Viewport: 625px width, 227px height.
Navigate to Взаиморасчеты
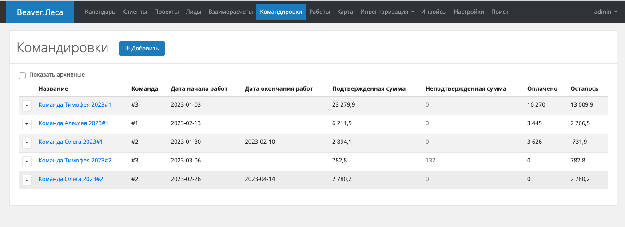click(231, 12)
